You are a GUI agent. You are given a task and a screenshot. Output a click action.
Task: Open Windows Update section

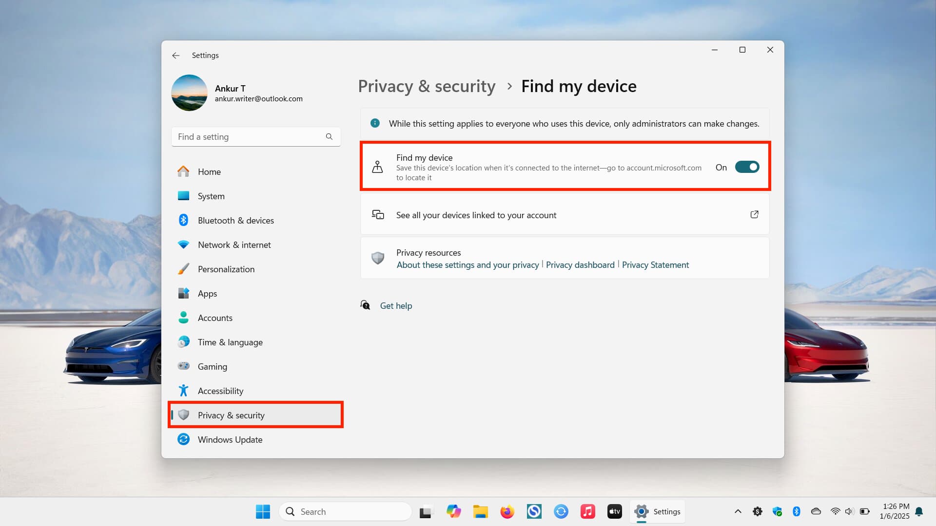pos(230,439)
